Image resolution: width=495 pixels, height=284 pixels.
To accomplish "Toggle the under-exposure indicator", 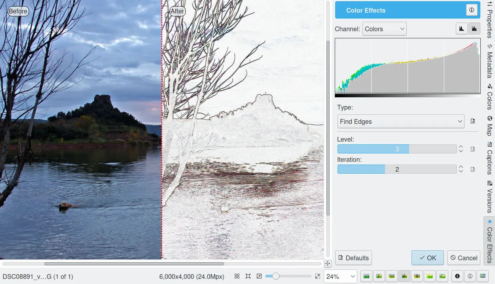I will [458, 276].
